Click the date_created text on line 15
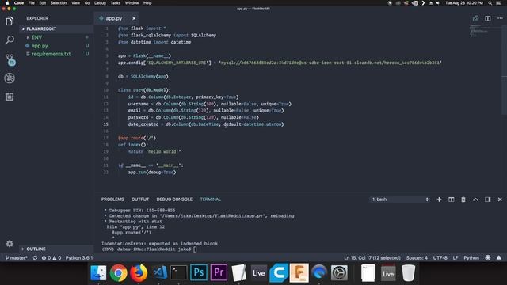The height and width of the screenshot is (285, 507). point(143,124)
